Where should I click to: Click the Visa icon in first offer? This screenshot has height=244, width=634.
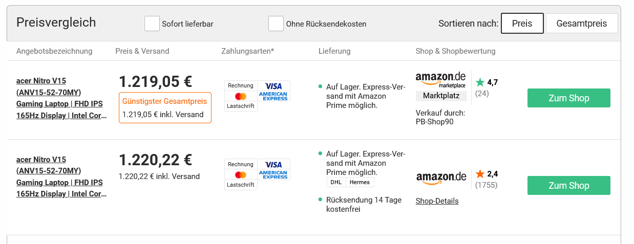point(273,86)
